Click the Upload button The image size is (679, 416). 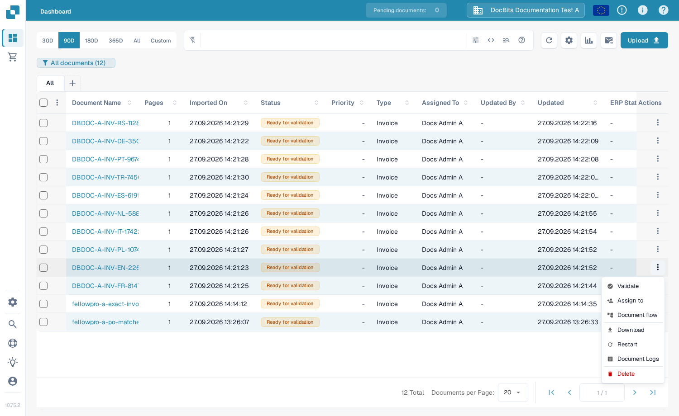pos(644,40)
